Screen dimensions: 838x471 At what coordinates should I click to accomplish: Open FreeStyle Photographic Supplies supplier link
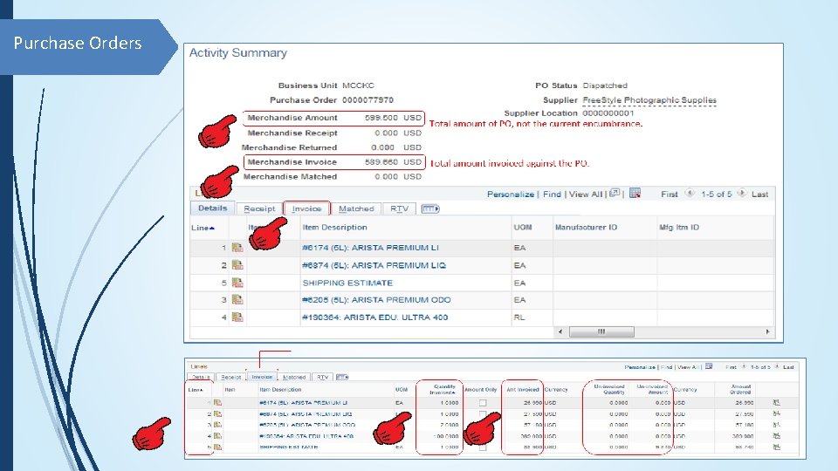point(649,100)
